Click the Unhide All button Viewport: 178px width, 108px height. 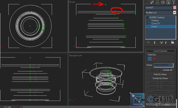click(168, 70)
